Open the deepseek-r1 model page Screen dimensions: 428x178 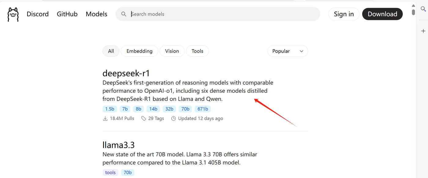pyautogui.click(x=126, y=73)
